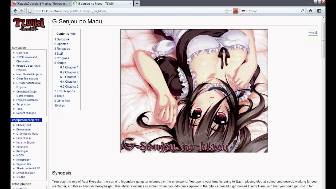
Task: Open Saya no Uta project
Action: point(24,164)
